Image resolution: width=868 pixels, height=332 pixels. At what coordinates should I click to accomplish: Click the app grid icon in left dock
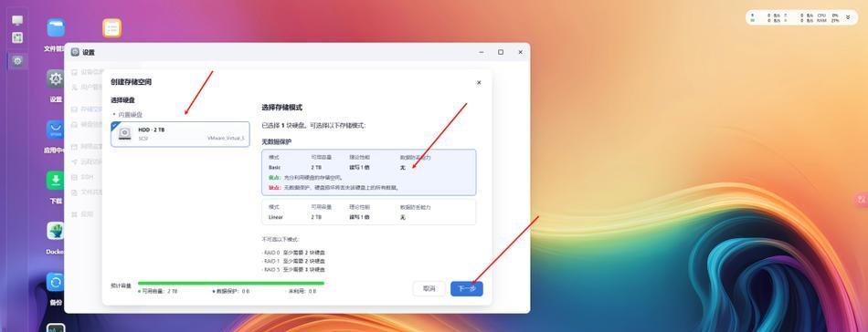(x=17, y=37)
